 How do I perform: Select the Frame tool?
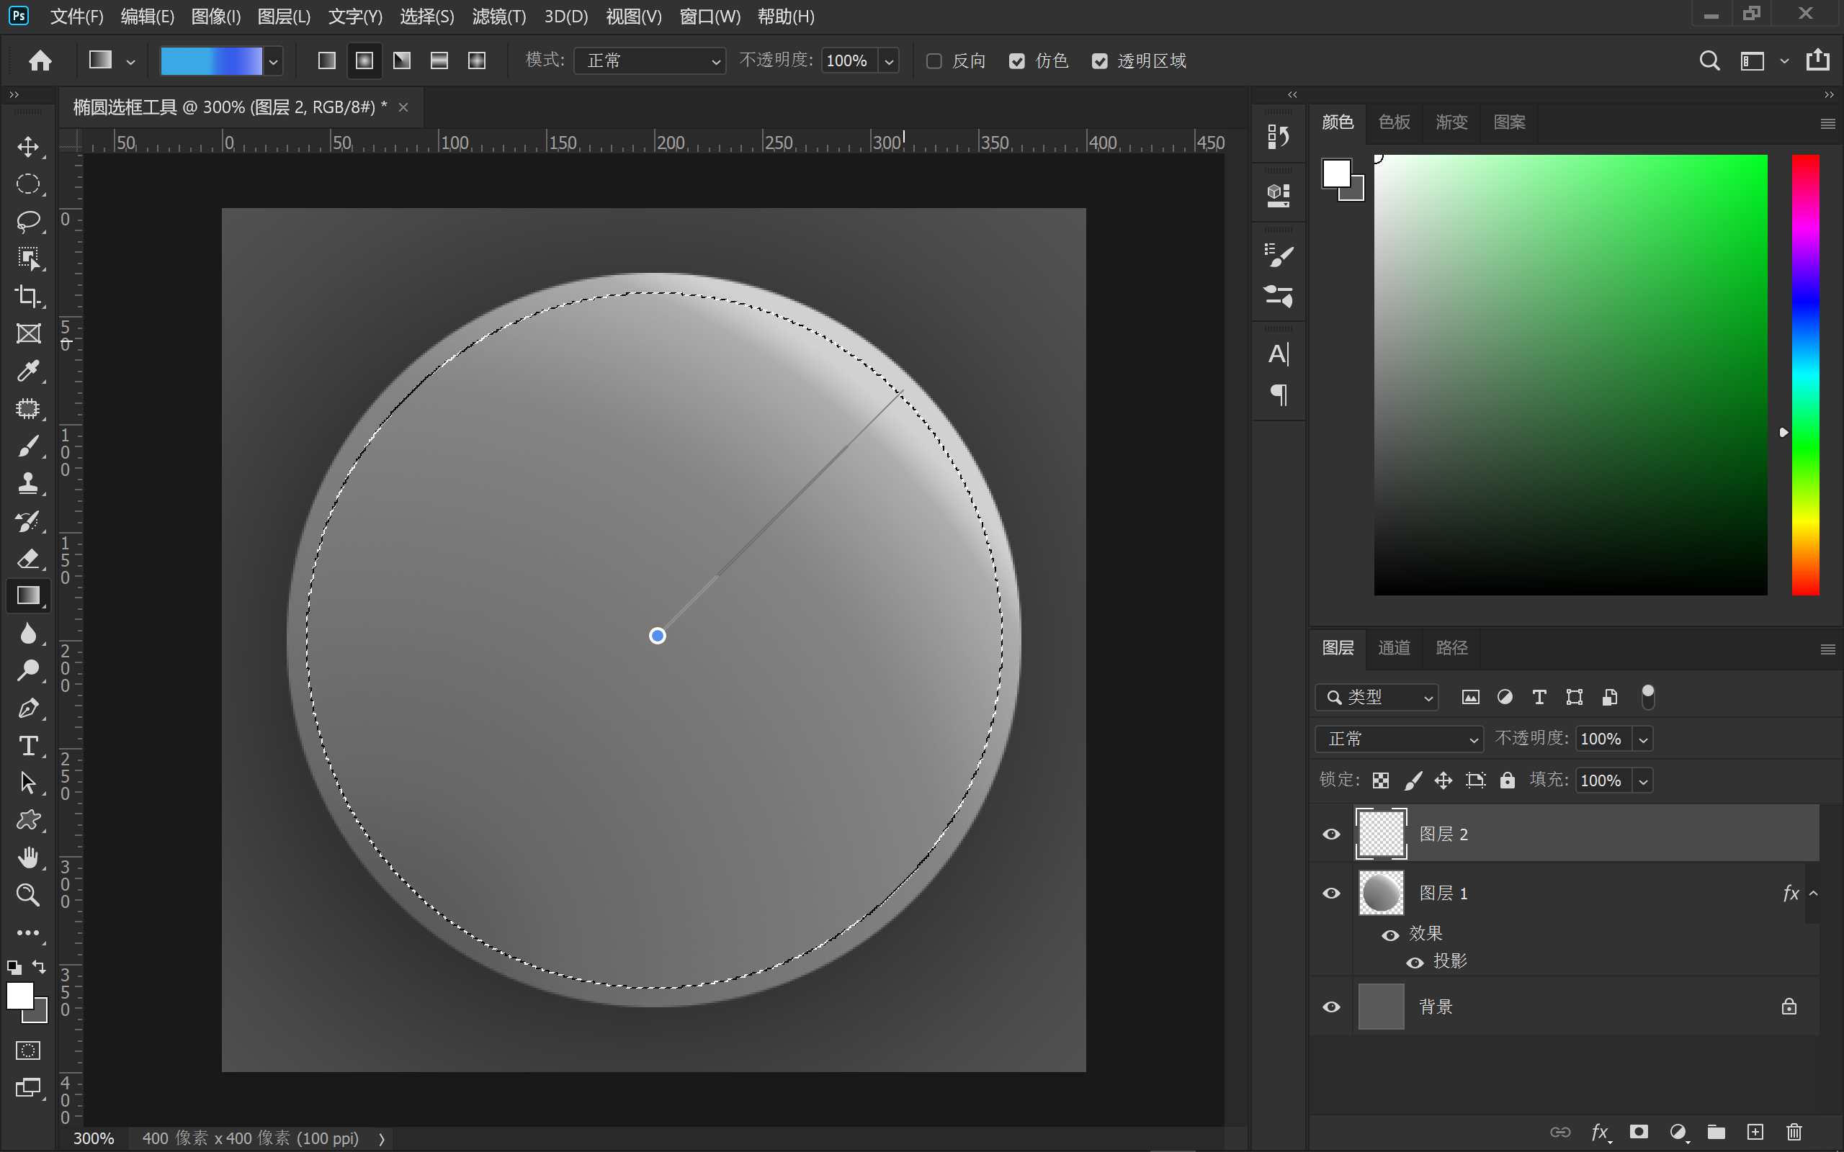[28, 333]
